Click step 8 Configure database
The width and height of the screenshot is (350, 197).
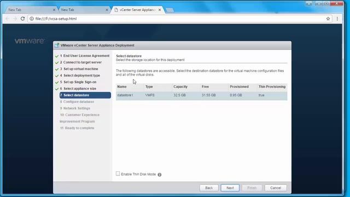coord(77,102)
